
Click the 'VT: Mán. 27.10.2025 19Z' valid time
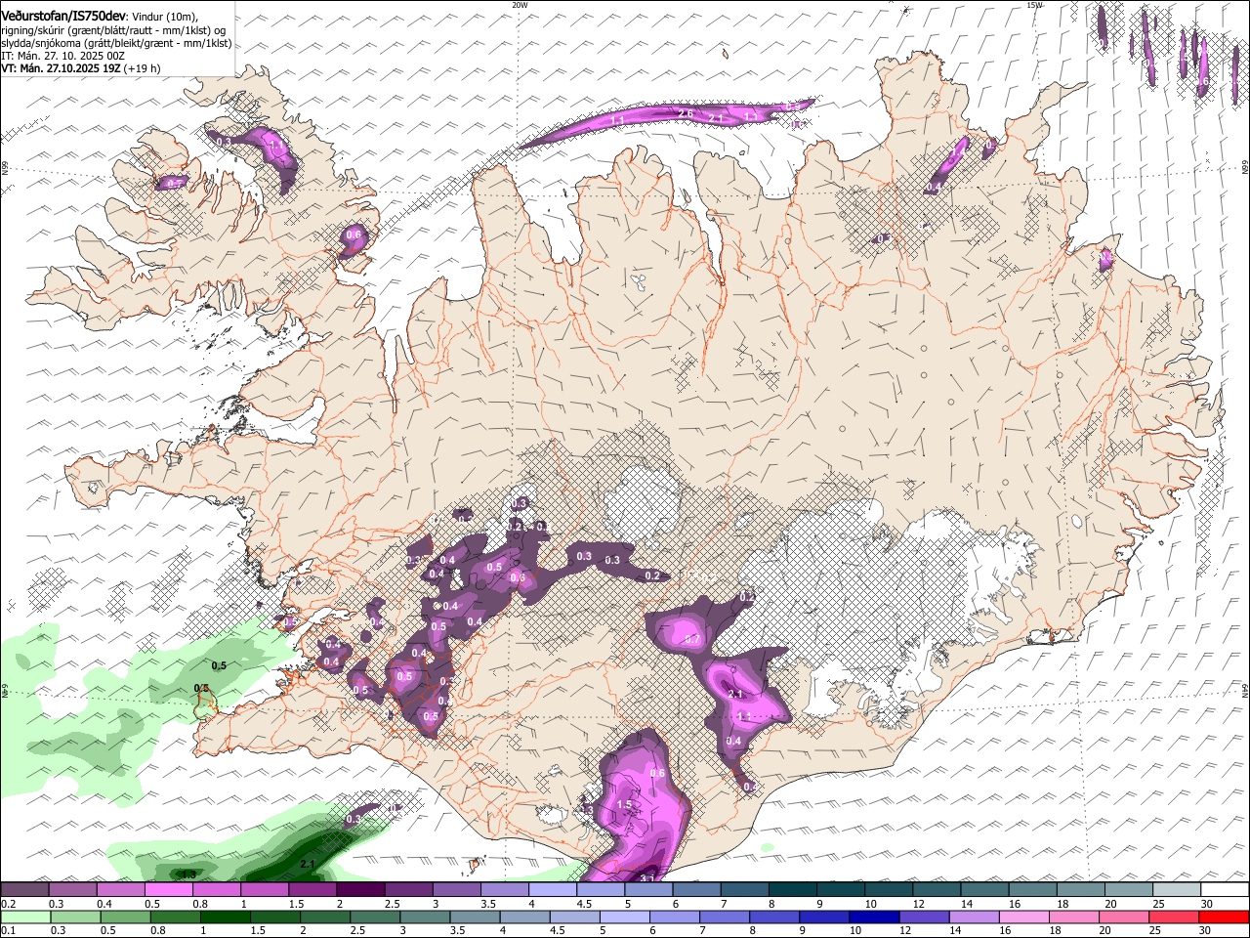[61, 68]
